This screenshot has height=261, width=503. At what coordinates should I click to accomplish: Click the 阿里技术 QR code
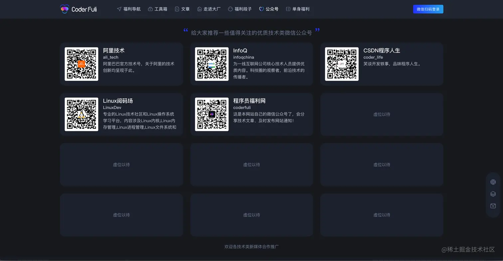pyautogui.click(x=81, y=64)
